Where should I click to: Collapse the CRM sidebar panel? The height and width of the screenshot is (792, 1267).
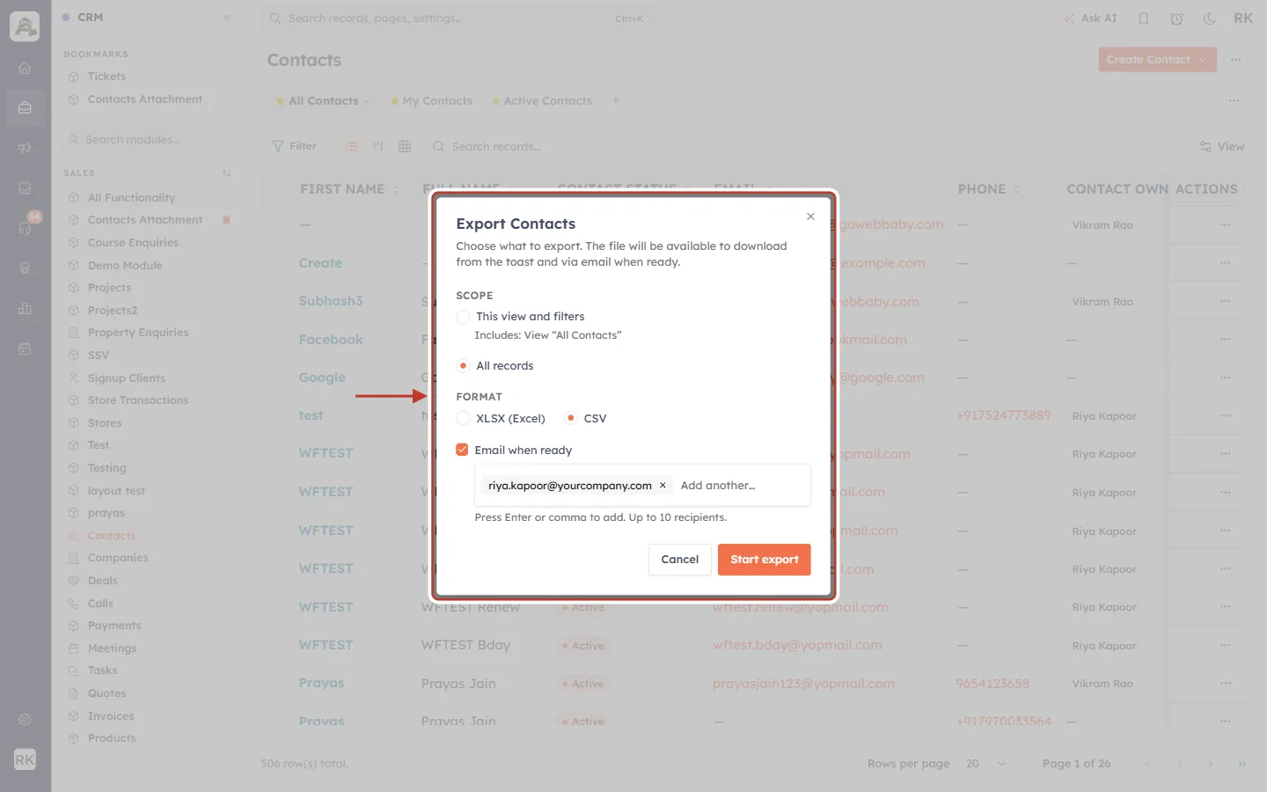[227, 18]
